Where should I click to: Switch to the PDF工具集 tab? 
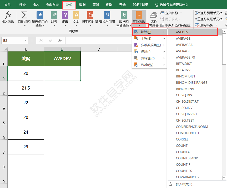tap(140, 5)
